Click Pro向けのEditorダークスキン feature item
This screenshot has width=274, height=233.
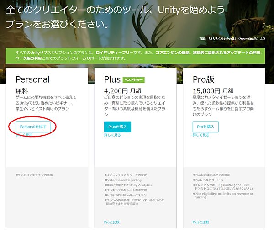pyautogui.click(x=126, y=195)
